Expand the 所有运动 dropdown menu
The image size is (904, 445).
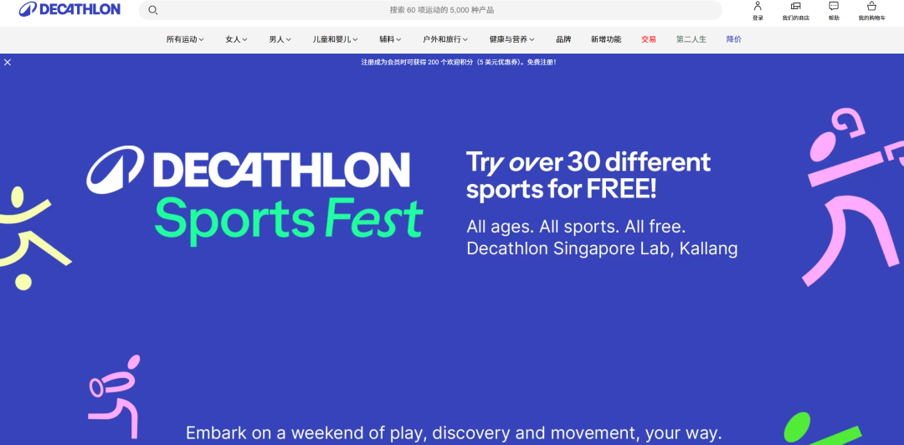[185, 39]
